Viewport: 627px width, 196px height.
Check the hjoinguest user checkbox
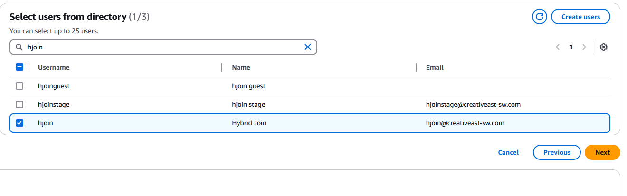coord(19,86)
